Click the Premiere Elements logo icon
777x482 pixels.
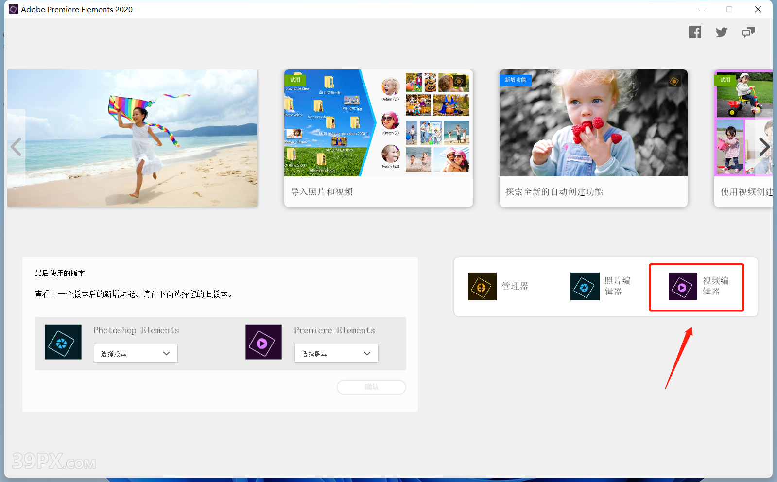[x=263, y=342]
